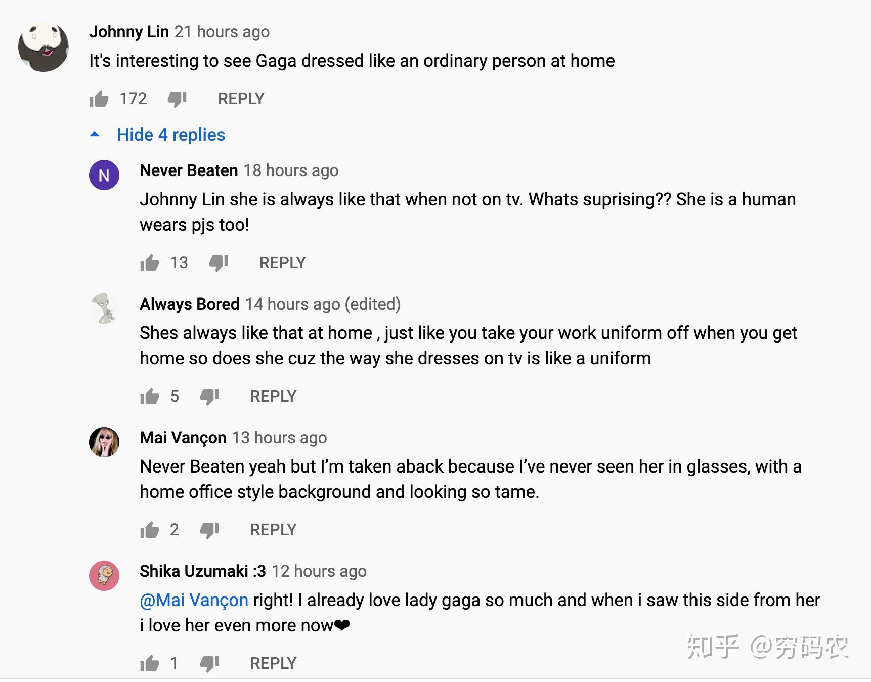The width and height of the screenshot is (871, 682).
Task: Reply to Johnny Lin's comment
Action: click(x=241, y=99)
